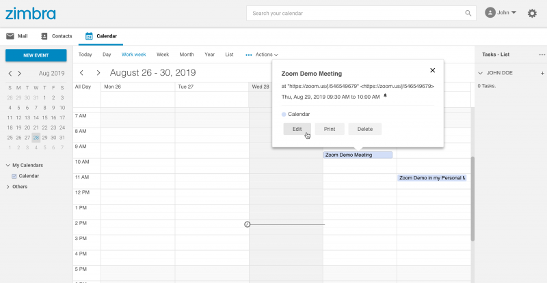
Task: Select the Zoom Demo Meeting event
Action: coord(358,155)
